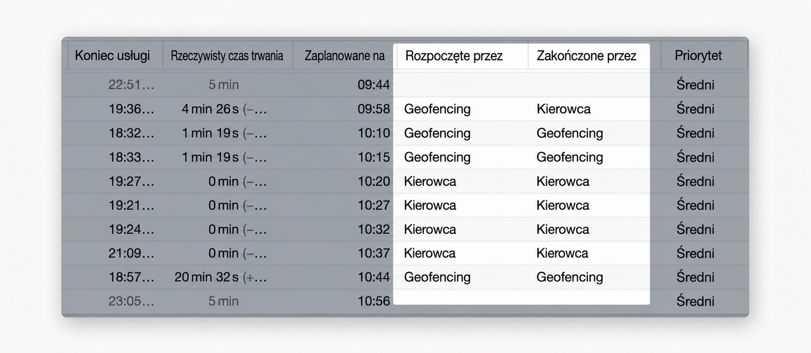The width and height of the screenshot is (811, 353).
Task: Click Kierowca under Rozpoczęte przez in 10:27 row
Action: 430,205
